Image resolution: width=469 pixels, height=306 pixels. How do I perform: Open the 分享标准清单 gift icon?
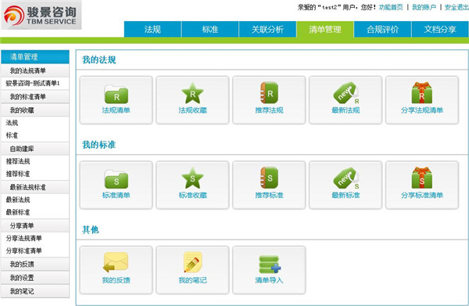coord(422,178)
